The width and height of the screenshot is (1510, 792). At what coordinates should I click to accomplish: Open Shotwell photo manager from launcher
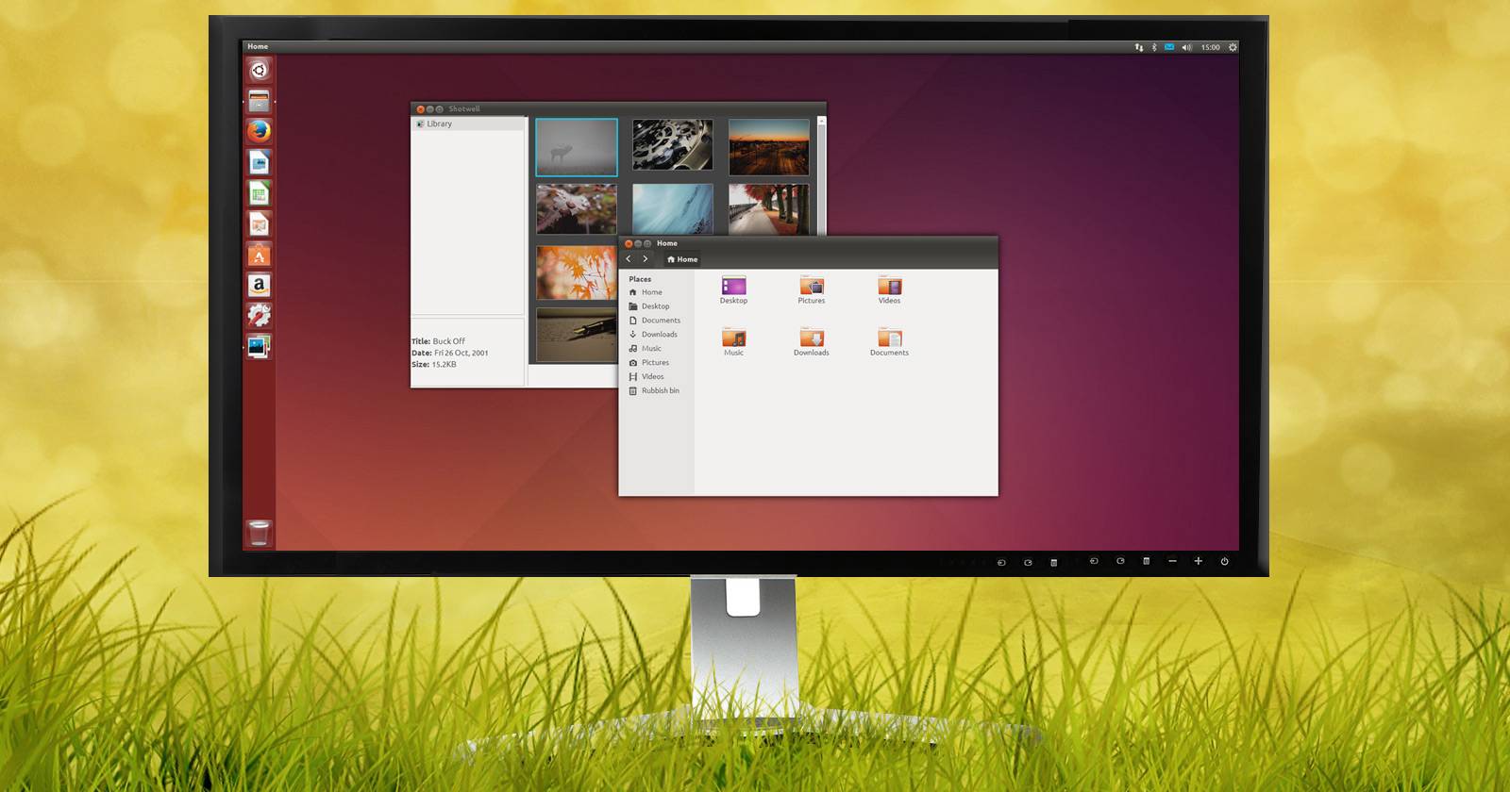tap(259, 346)
